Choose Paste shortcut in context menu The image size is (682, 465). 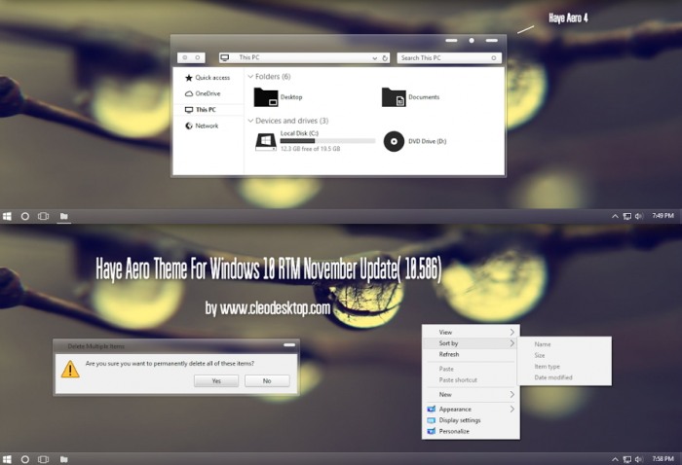[x=471, y=380]
